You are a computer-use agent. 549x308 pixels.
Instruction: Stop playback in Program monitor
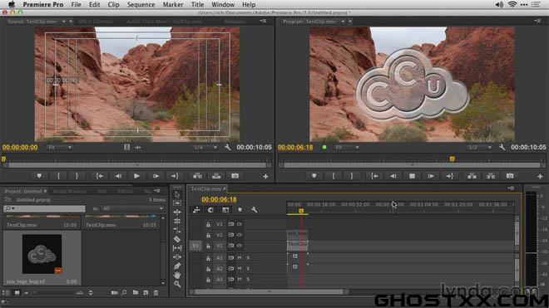coord(412,176)
